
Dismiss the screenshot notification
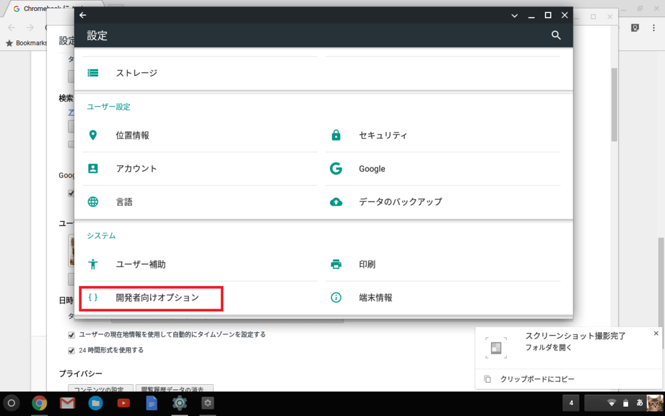(656, 333)
